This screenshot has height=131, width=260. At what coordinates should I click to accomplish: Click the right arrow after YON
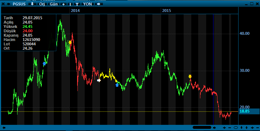click(x=99, y=4)
